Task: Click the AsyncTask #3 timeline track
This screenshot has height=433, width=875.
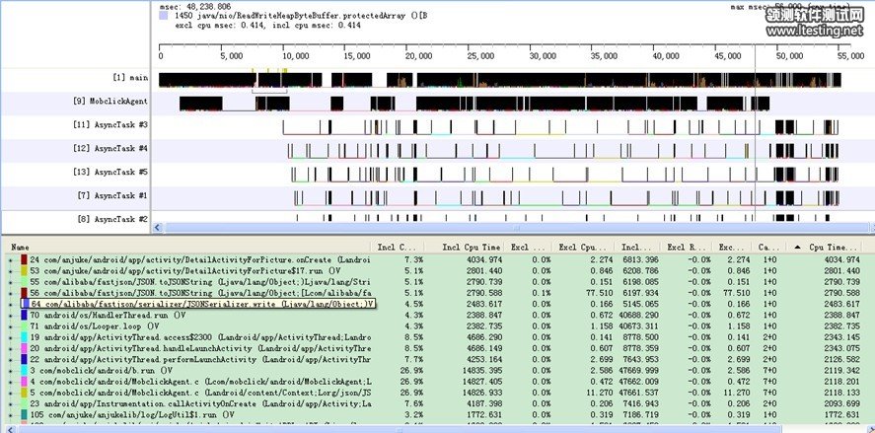Action: pos(559,127)
